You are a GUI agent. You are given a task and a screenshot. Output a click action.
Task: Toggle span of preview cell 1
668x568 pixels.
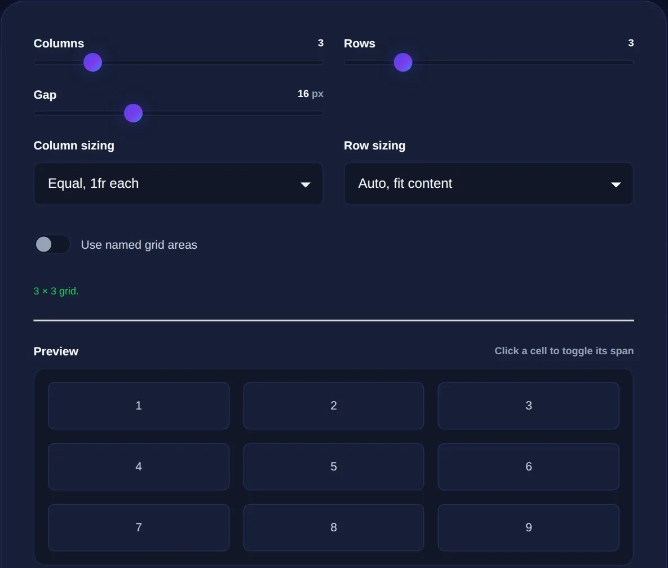pyautogui.click(x=139, y=406)
